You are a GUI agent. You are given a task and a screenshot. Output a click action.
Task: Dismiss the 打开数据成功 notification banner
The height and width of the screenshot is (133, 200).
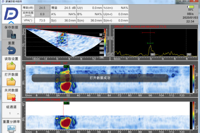point(100,78)
